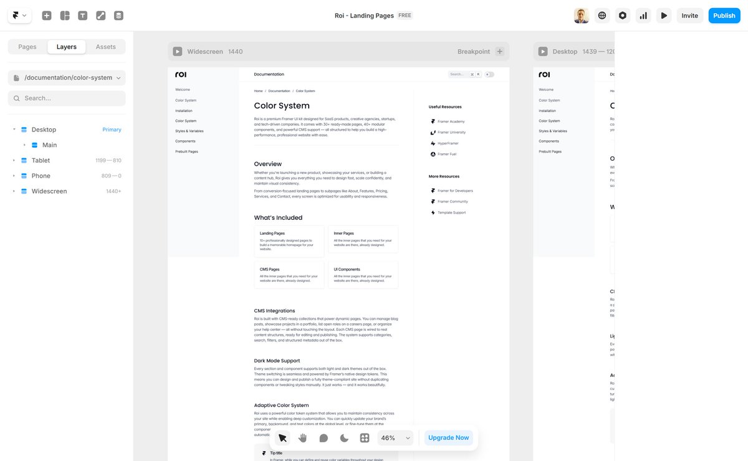This screenshot has width=748, height=461.
Task: Select the Main layer row
Action: tap(67, 145)
